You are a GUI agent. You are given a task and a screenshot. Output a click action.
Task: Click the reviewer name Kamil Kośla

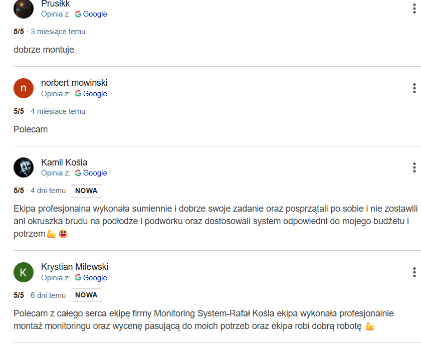(64, 162)
